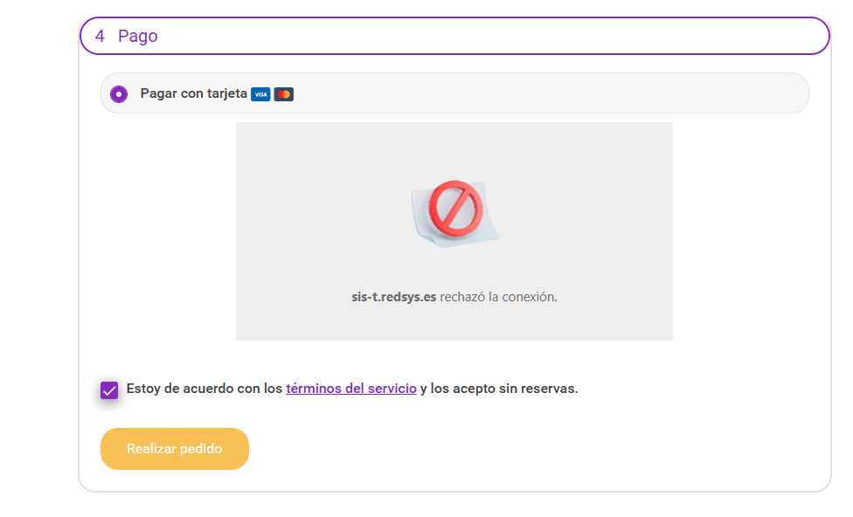This screenshot has width=853, height=517.
Task: Click the step number 4 in header
Action: [x=100, y=36]
